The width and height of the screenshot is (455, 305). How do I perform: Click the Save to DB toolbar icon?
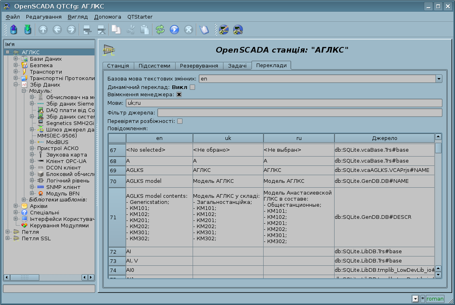(28, 30)
